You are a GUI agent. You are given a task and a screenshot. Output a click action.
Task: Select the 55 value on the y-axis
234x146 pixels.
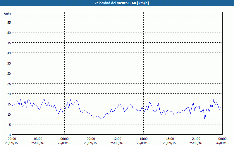point(9,23)
